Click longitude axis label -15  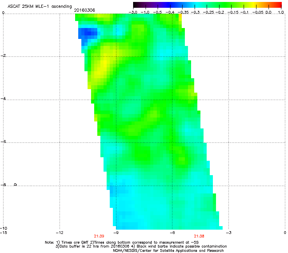click(x=4, y=233)
